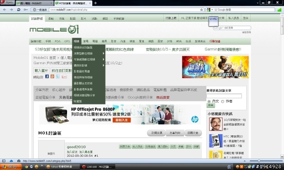
Task: Click the 核心組件 sub-forum link
Action: (59, 90)
